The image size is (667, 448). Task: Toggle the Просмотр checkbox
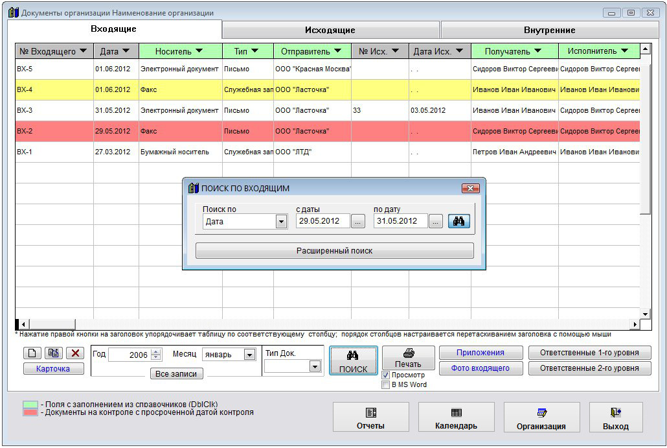coord(386,375)
